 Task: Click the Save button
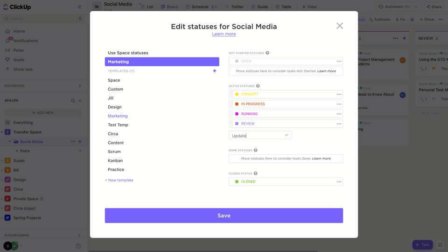click(224, 216)
